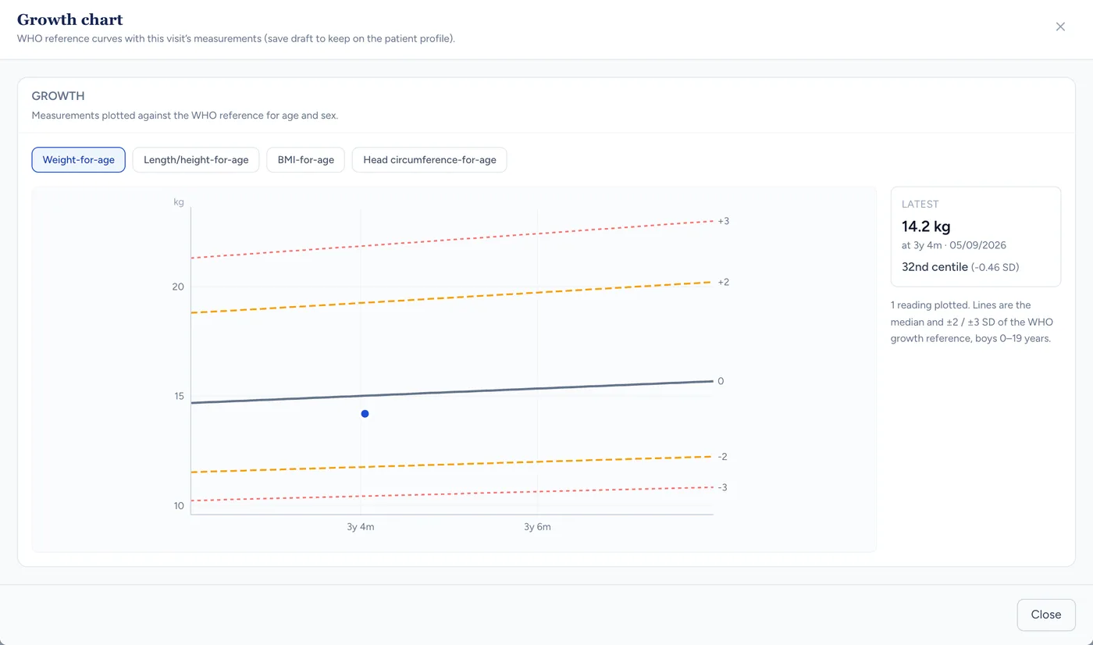Click the '1 reading plotted' note text
This screenshot has width=1093, height=645.
click(x=971, y=322)
